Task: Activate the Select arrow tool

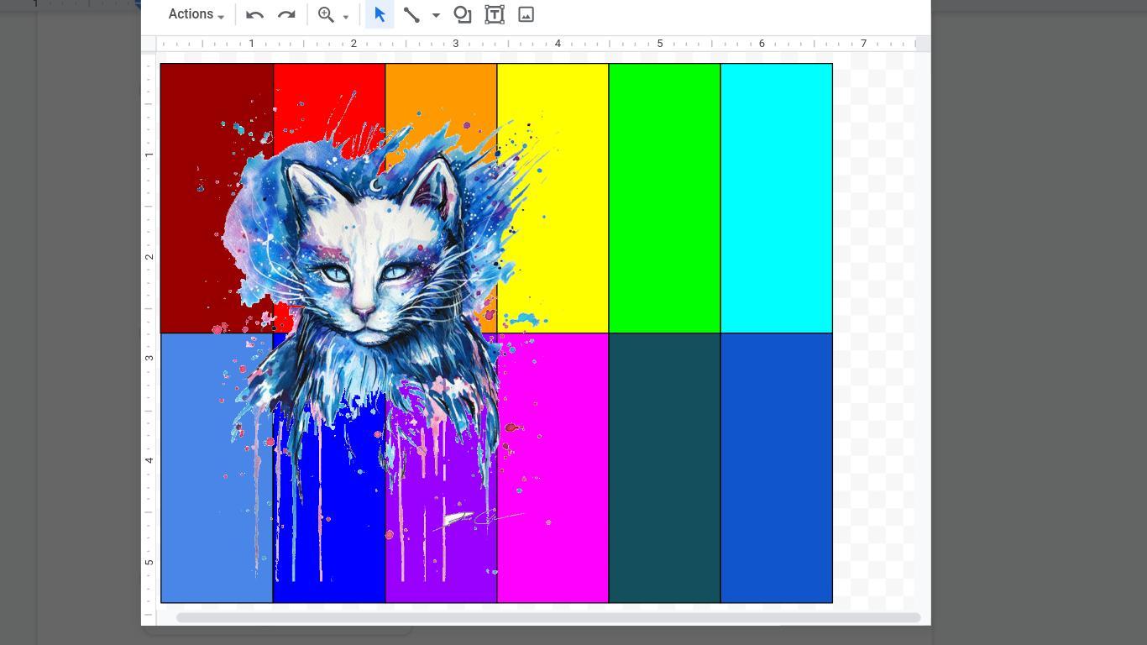Action: [380, 15]
